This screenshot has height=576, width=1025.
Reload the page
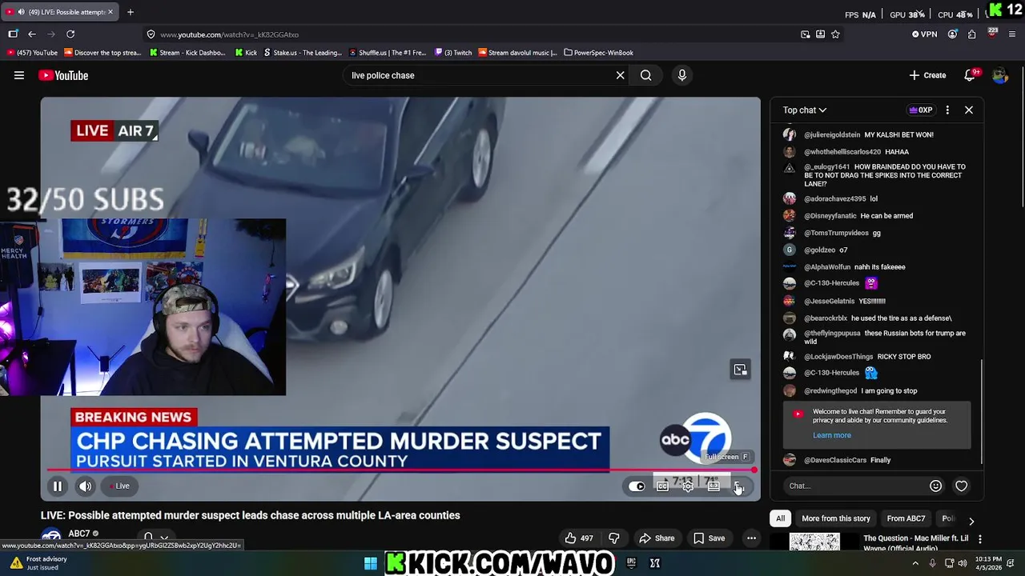pyautogui.click(x=70, y=34)
